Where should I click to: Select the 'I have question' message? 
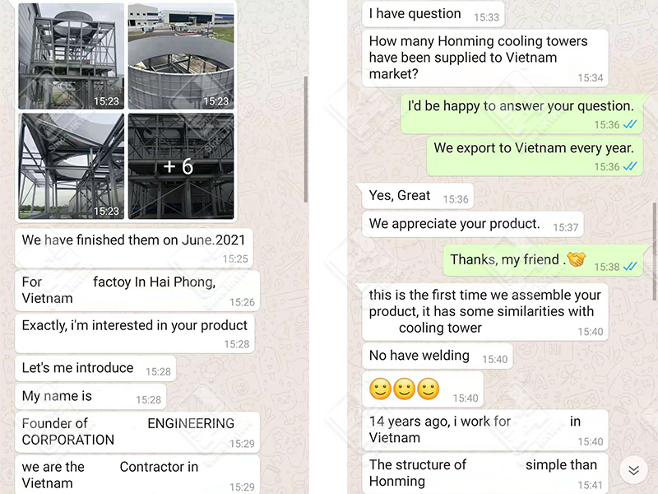pyautogui.click(x=433, y=14)
